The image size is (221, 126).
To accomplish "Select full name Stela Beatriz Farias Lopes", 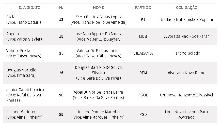I will [98, 17].
